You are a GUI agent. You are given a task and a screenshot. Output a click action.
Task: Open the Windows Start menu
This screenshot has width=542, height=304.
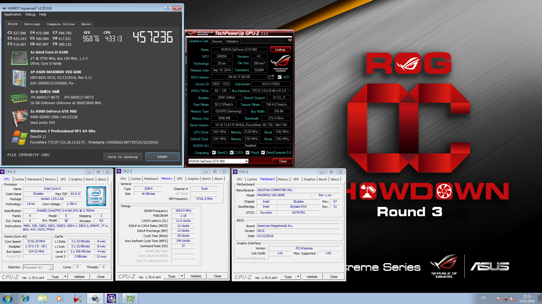[x=8, y=298]
